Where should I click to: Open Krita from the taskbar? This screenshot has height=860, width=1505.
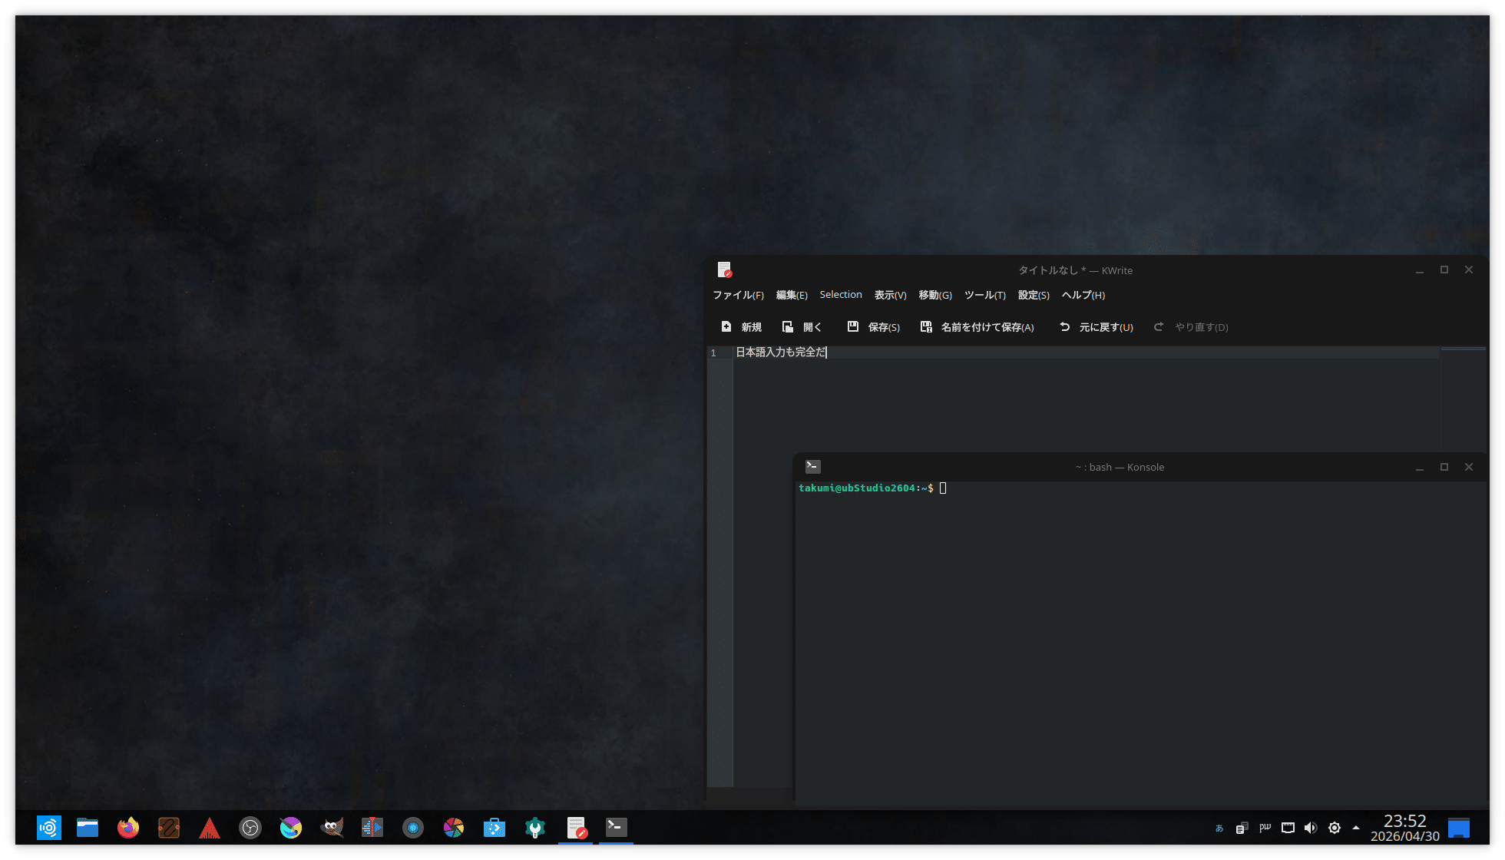pos(291,828)
